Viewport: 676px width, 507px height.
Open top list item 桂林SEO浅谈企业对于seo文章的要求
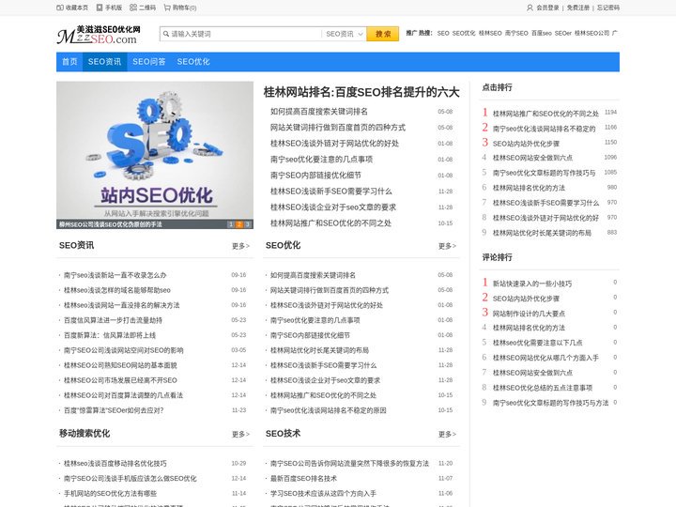[333, 207]
